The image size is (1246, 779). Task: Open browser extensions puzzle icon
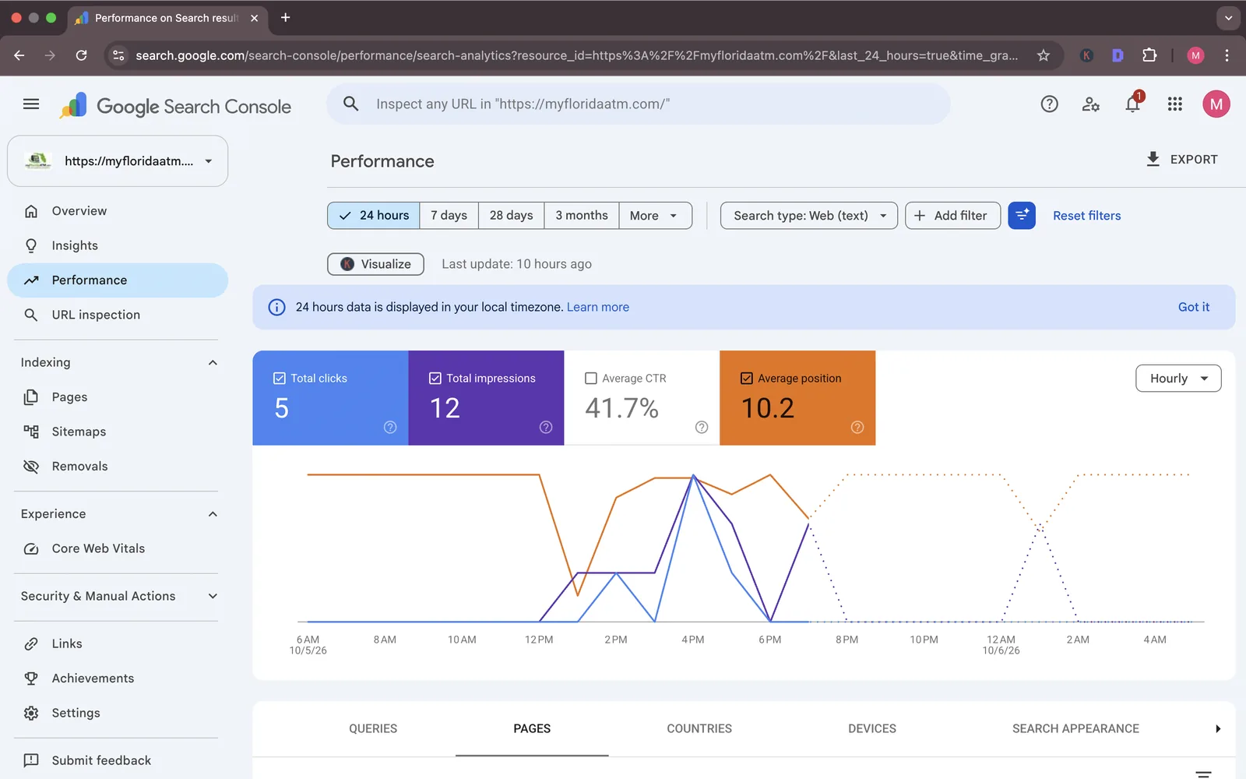[x=1149, y=55]
